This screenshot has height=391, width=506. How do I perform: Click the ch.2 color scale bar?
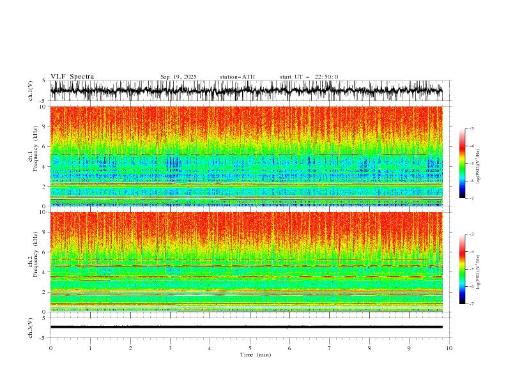click(462, 269)
